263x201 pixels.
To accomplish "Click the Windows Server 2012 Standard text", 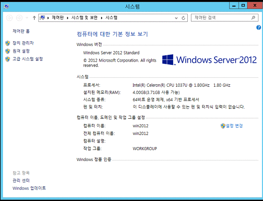I will 111,53.
